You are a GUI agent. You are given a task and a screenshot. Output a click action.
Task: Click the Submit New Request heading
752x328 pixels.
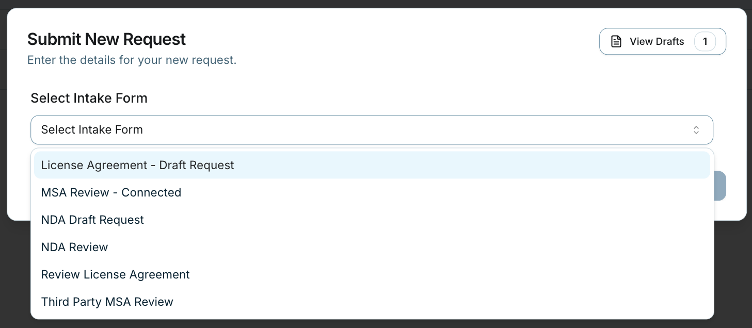(x=106, y=39)
